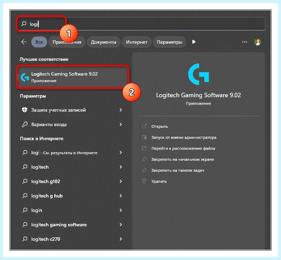281x260 pixels.
Task: Click the 'Лучшее соответствие' section heading
Action: tap(44, 59)
